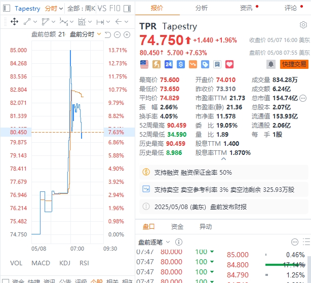Select the range measurement tool
This screenshot has width=311, height=283.
(100, 22)
